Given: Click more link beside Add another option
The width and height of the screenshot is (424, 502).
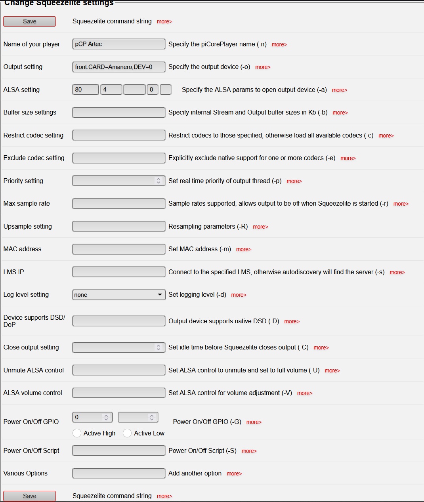Looking at the screenshot, I should click(x=234, y=474).
